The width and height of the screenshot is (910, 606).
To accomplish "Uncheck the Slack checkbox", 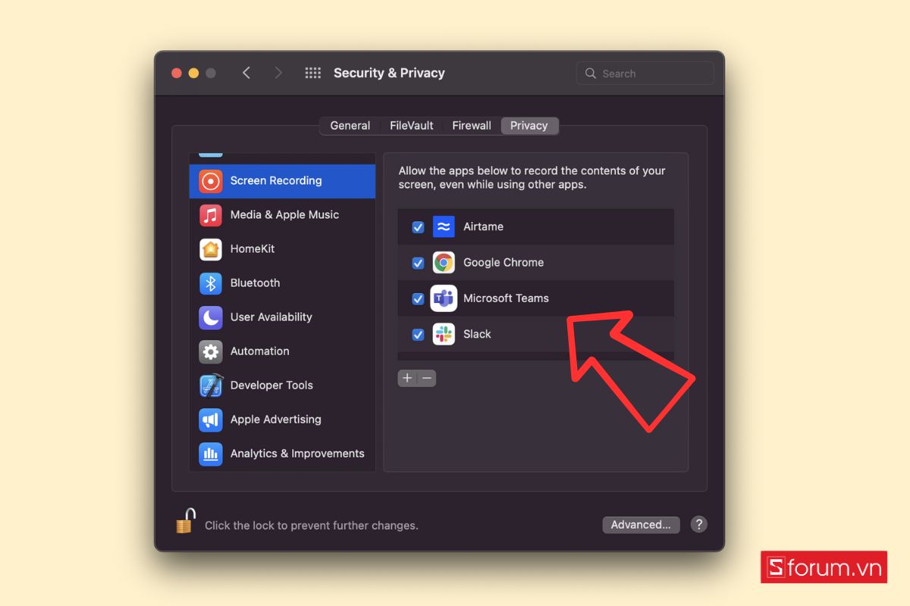I will [x=418, y=334].
